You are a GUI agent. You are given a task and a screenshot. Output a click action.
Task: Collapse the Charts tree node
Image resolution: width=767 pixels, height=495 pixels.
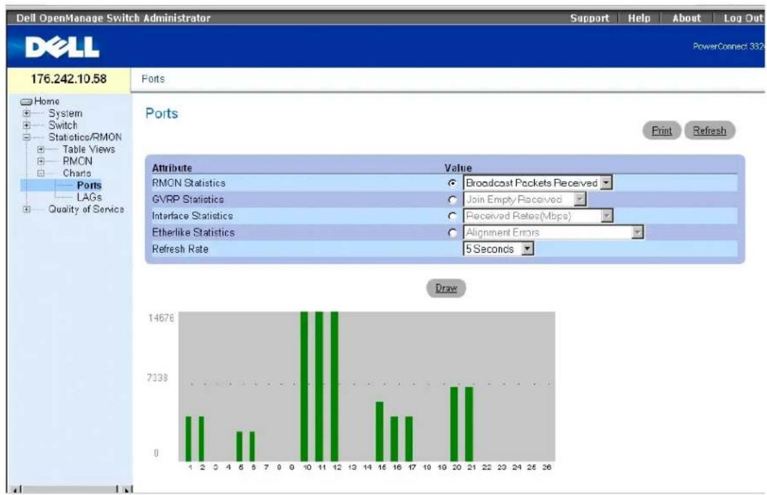(41, 173)
